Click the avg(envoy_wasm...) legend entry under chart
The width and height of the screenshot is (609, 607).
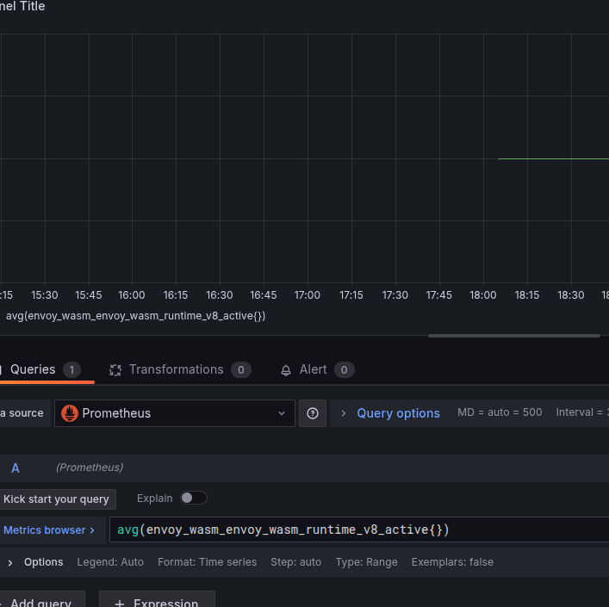(135, 316)
